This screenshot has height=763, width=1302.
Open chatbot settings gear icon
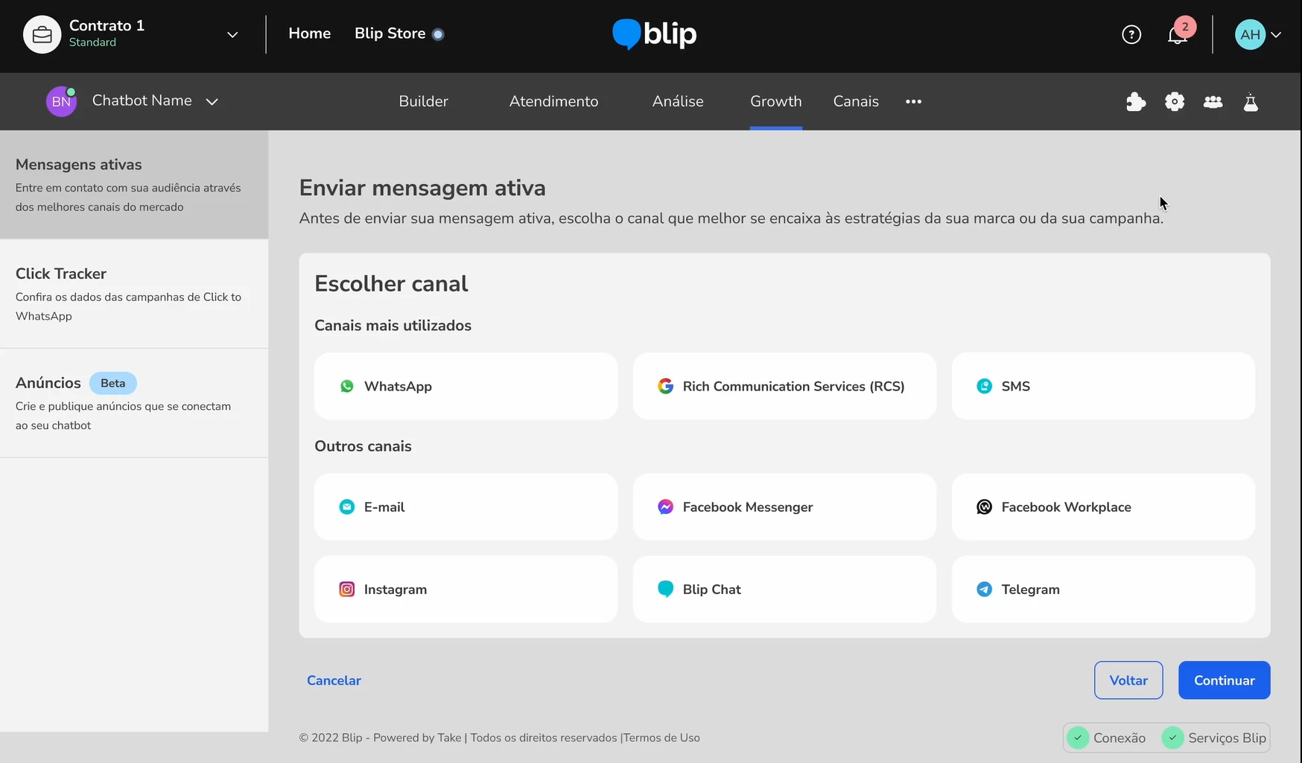click(x=1175, y=101)
